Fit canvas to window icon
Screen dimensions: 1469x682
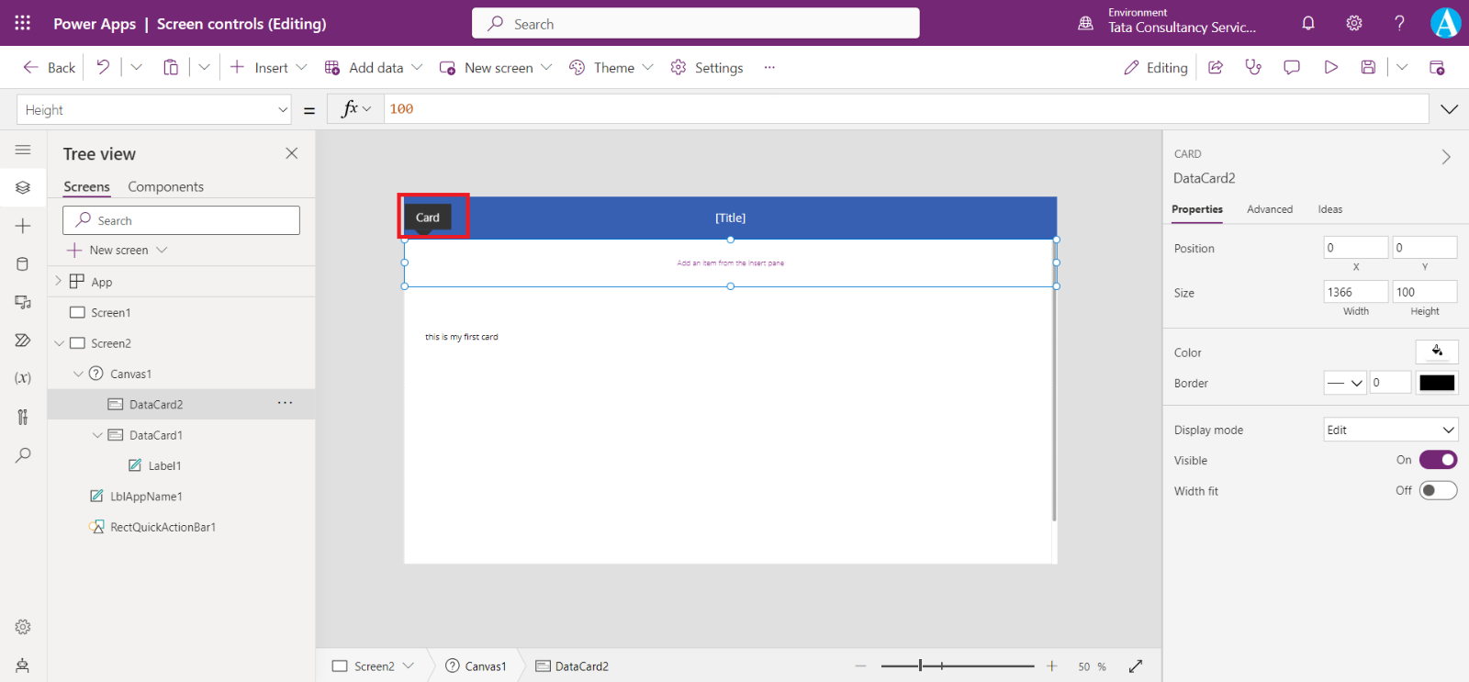coord(1136,666)
